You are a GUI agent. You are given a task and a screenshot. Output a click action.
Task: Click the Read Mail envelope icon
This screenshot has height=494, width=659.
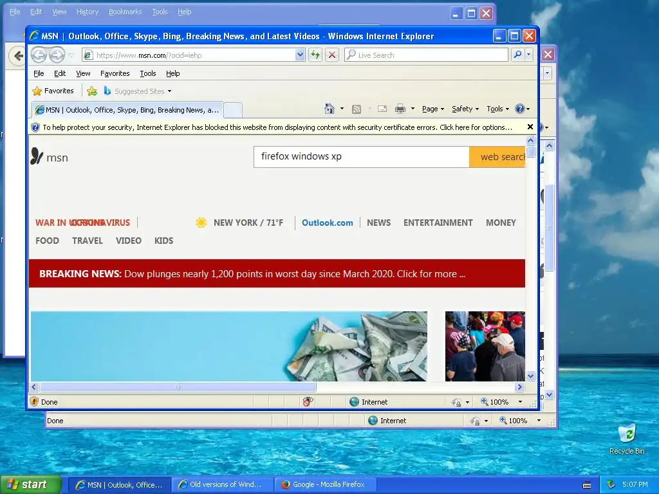coord(382,109)
